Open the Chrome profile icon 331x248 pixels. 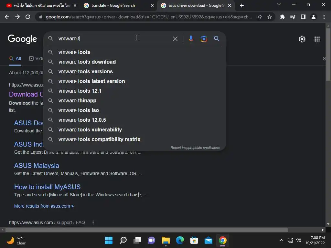314,17
